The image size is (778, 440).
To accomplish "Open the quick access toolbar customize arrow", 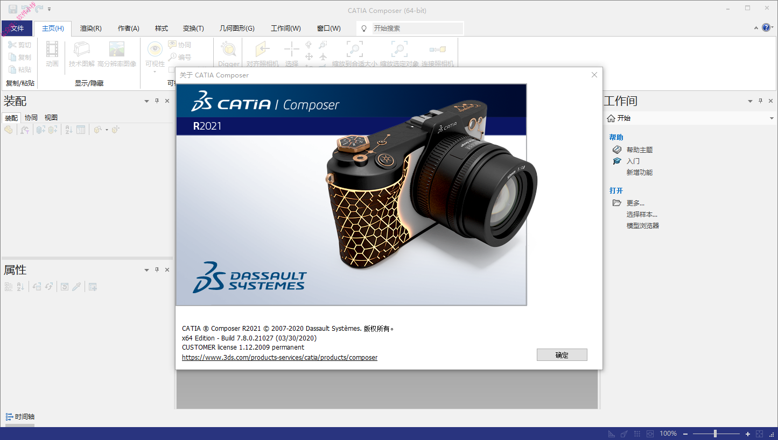I will [x=50, y=9].
